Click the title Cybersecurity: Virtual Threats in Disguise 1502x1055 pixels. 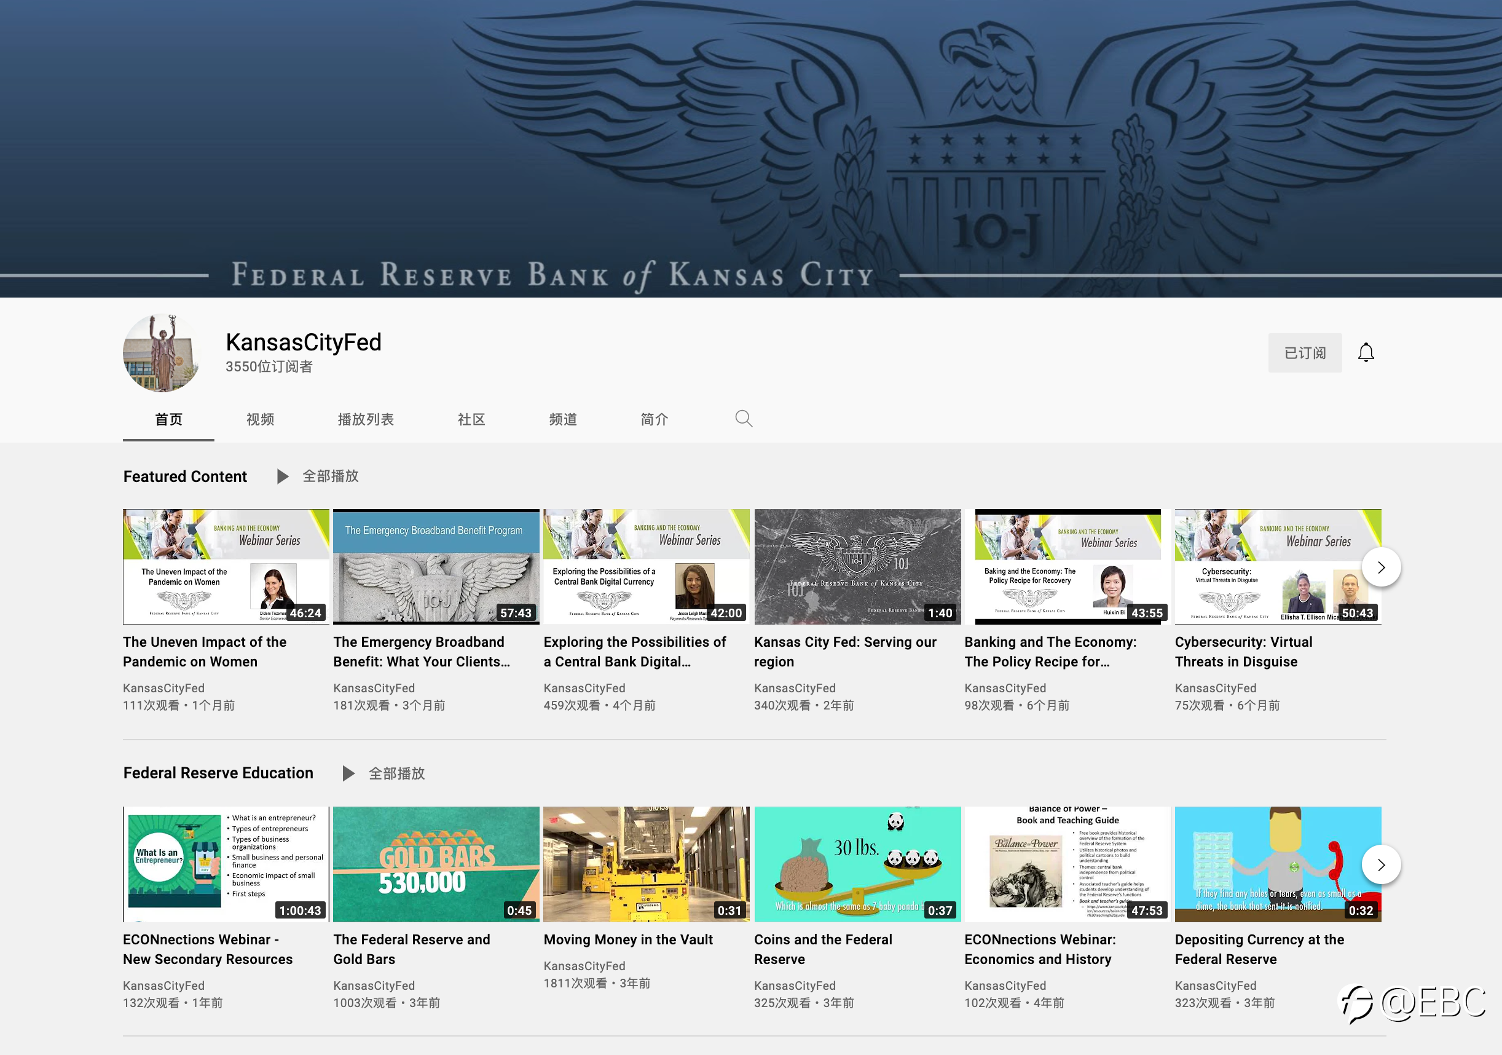point(1243,652)
